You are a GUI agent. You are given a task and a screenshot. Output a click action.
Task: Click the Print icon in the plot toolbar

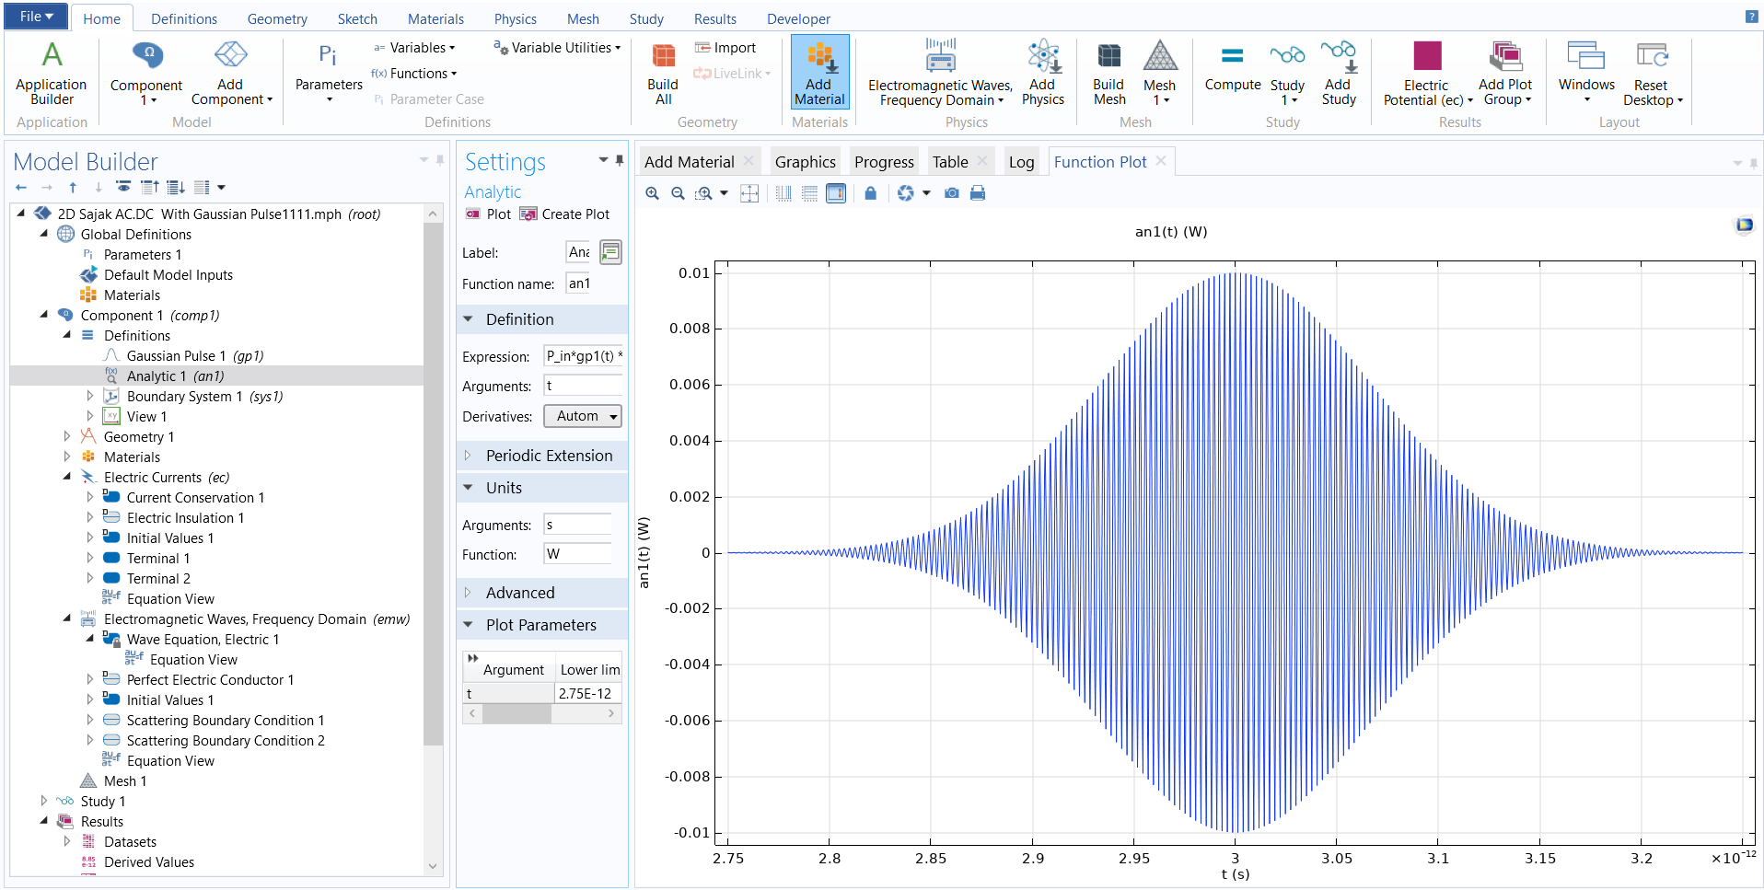pyautogui.click(x=978, y=193)
